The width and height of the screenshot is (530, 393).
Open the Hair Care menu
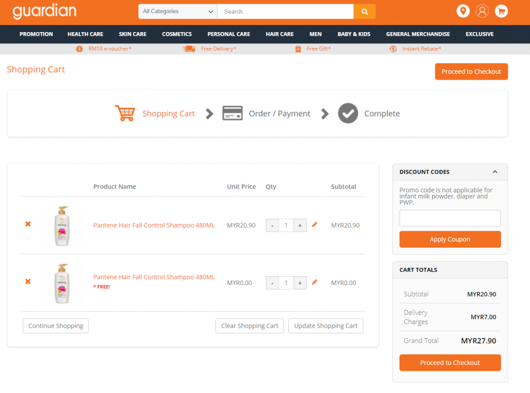click(279, 34)
